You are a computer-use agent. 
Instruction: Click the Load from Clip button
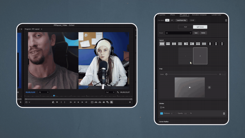point(181,20)
